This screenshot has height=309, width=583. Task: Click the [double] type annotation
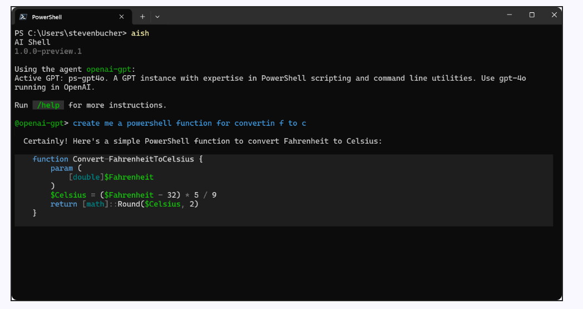pos(87,177)
